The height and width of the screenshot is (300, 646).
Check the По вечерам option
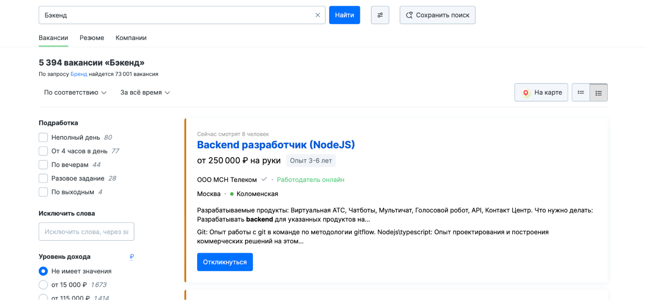43,165
